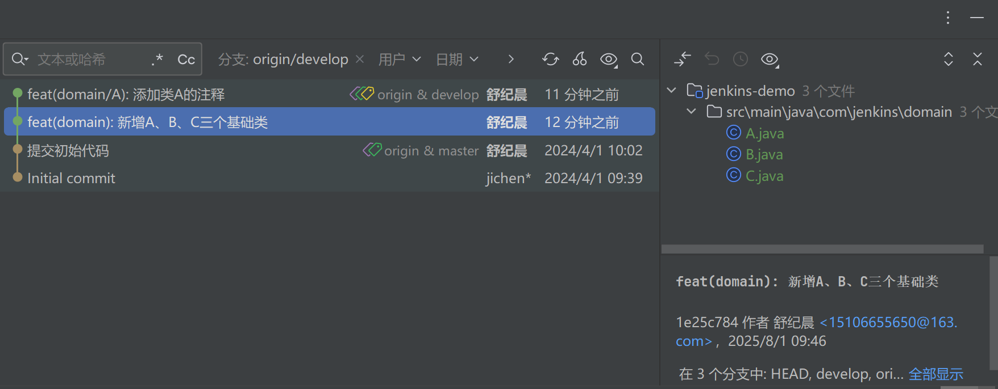Viewport: 998px width, 389px height.
Task: Click the commit hash 1e25c784
Action: click(x=706, y=322)
